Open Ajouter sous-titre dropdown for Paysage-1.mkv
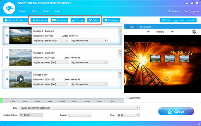The image size is (201, 126). pos(89,84)
